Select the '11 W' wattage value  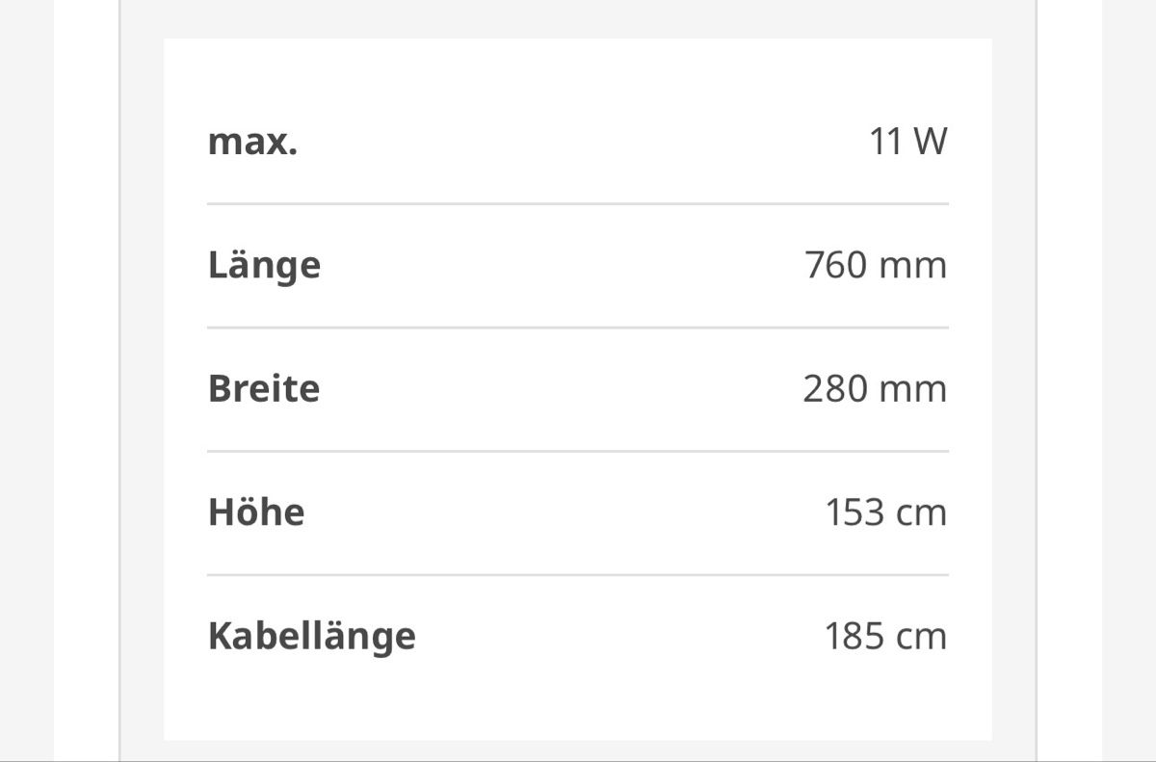pyautogui.click(x=908, y=143)
